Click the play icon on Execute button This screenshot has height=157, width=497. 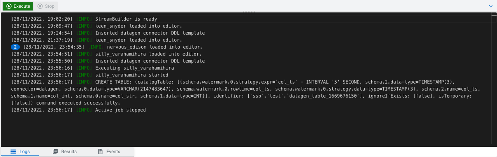[9, 6]
